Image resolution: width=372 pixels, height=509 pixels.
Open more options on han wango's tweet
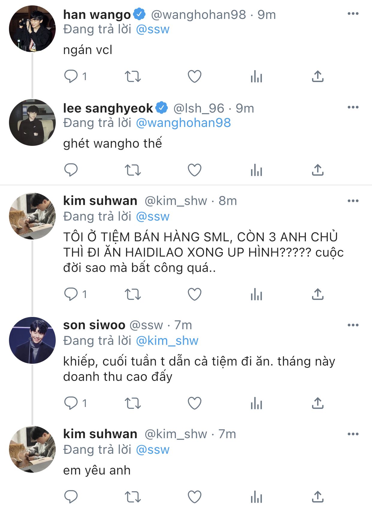coord(353,14)
